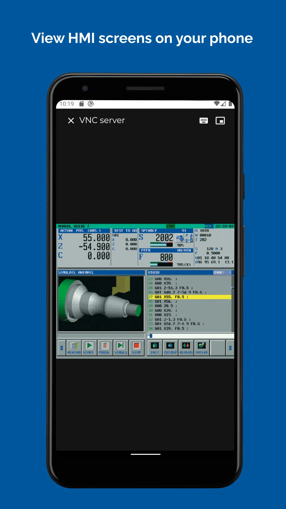Click the C position value 0.000
The height and width of the screenshot is (509, 286).
(x=99, y=256)
